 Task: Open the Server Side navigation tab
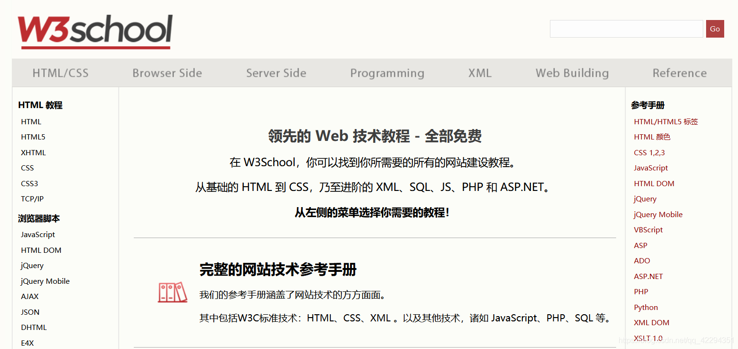(x=276, y=73)
